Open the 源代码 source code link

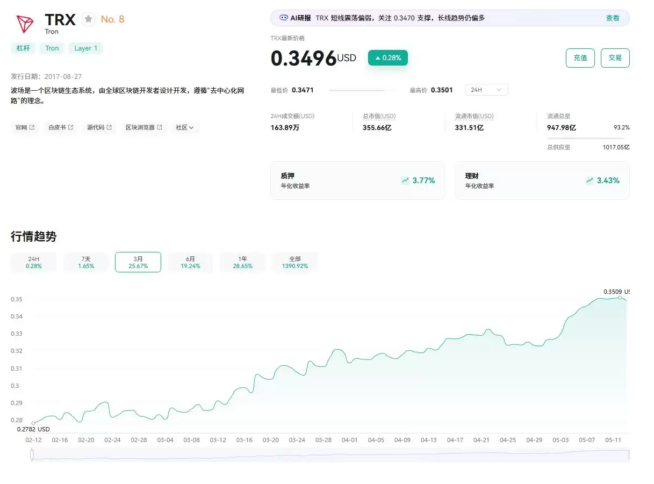[99, 127]
